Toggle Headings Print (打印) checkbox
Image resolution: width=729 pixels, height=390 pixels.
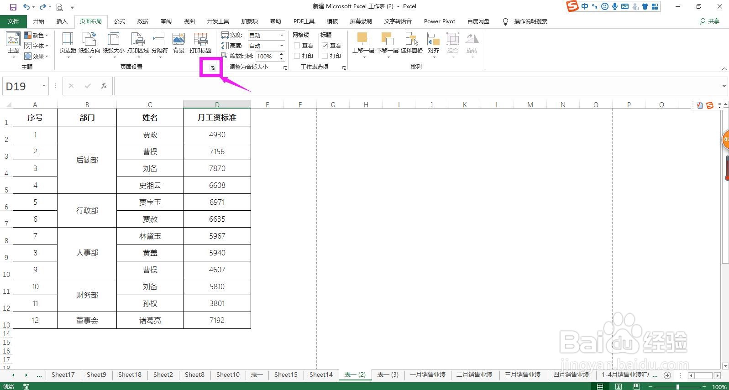coord(325,56)
